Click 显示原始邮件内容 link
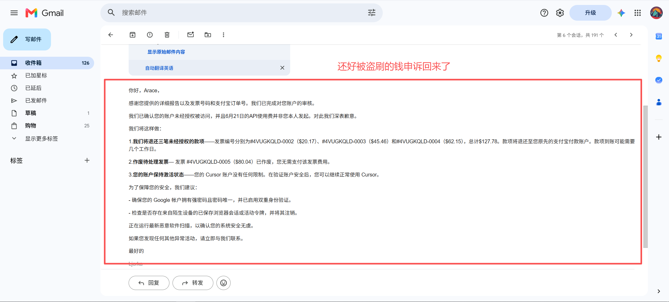The image size is (669, 302). click(166, 52)
